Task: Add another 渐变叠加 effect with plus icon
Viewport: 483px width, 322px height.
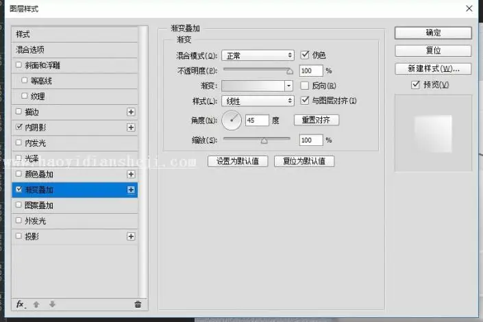Action: click(x=131, y=190)
